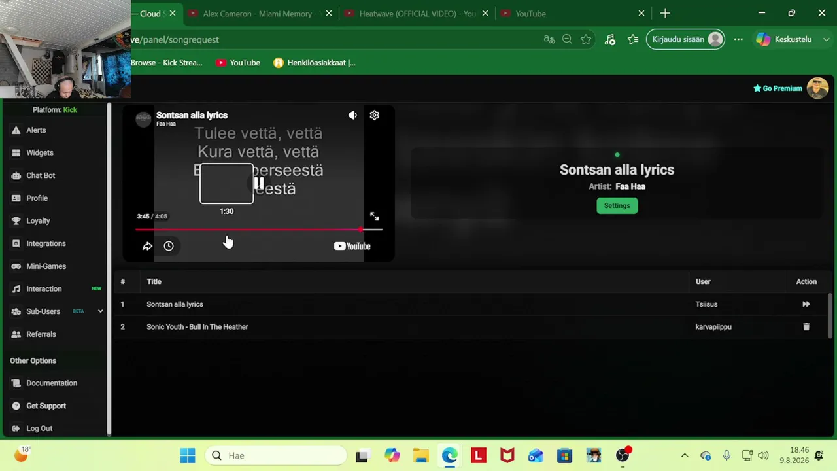The height and width of the screenshot is (471, 837).
Task: Mute the YouTube player volume
Action: pos(352,115)
